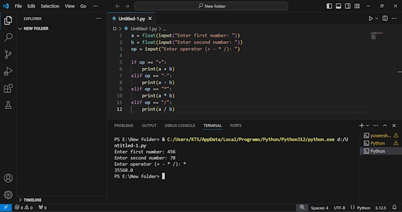Image resolution: width=402 pixels, height=212 pixels.
Task: Create a new terminal with plus
Action: tap(361, 125)
